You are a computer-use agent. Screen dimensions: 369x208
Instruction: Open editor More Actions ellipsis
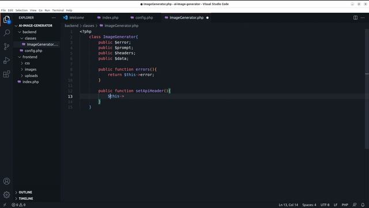coord(363,18)
